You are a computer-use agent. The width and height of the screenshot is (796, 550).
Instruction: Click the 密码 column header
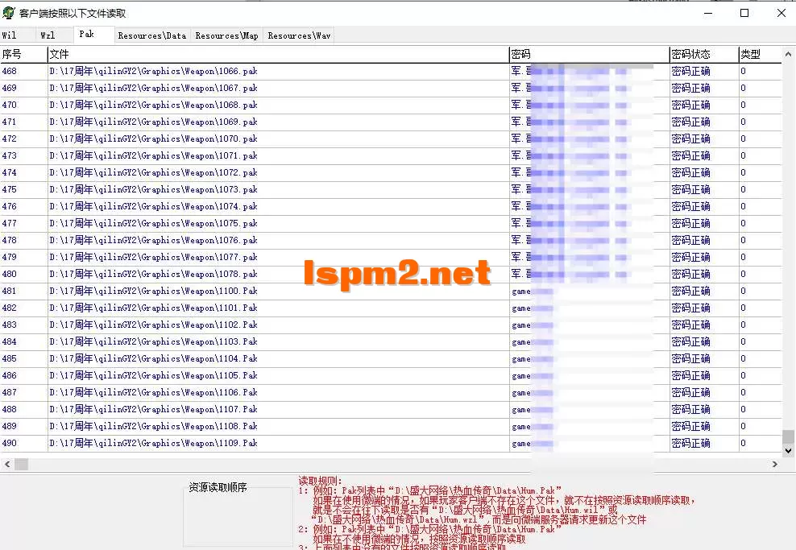click(590, 54)
